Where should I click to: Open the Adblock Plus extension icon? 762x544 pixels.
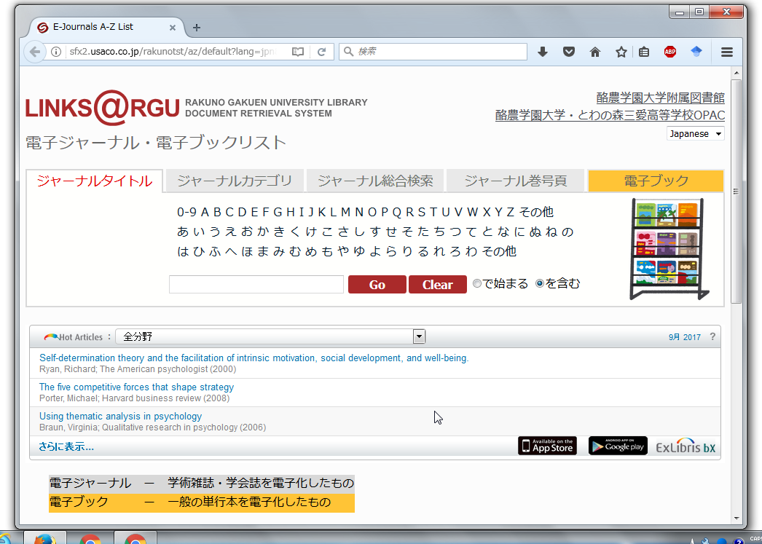tap(669, 52)
